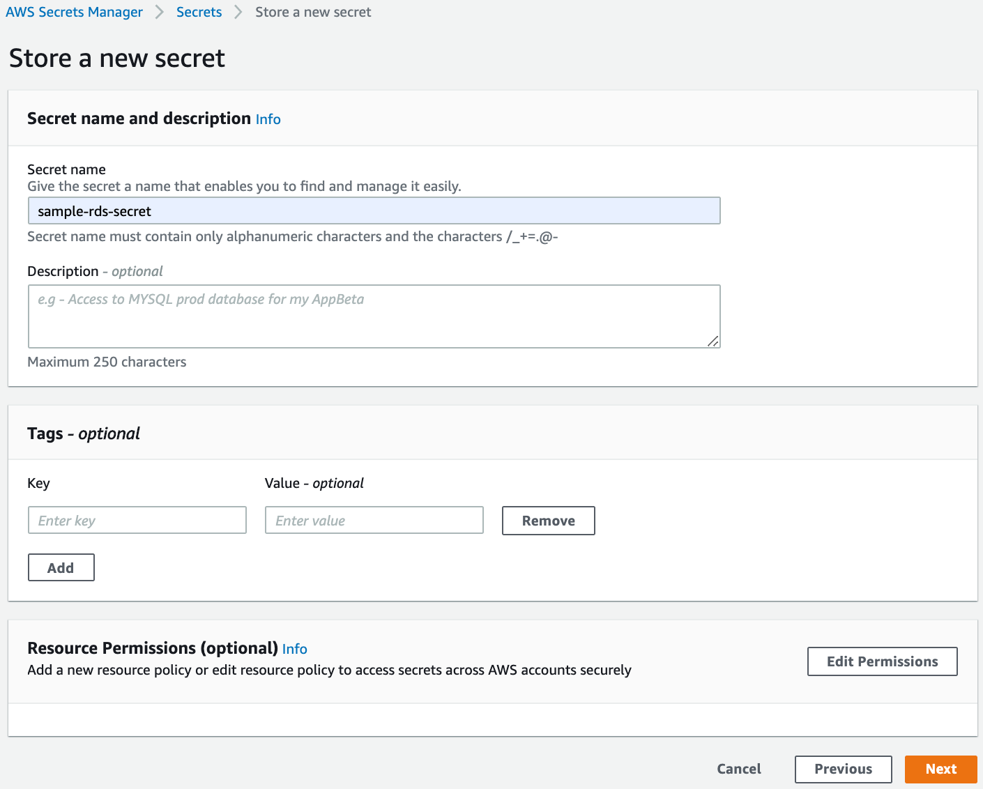Click the Tags optional section header
Screen dimensions: 983x789
pyautogui.click(x=83, y=433)
